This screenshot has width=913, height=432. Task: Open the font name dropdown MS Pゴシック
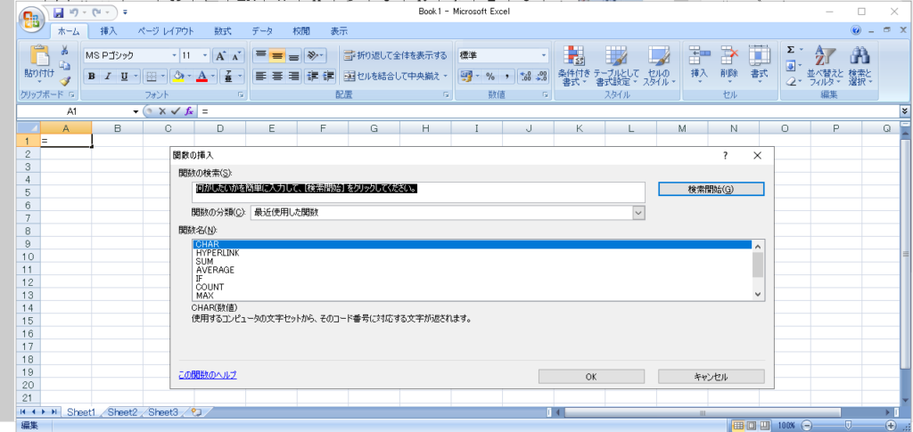174,56
